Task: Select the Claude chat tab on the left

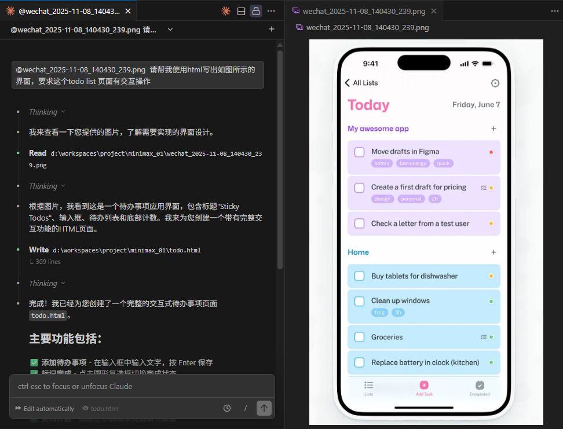Action: click(64, 10)
